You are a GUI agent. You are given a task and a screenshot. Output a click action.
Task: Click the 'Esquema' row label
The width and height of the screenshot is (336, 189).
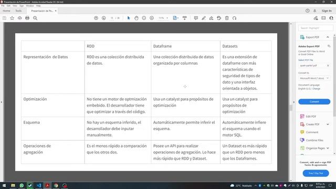click(31, 122)
